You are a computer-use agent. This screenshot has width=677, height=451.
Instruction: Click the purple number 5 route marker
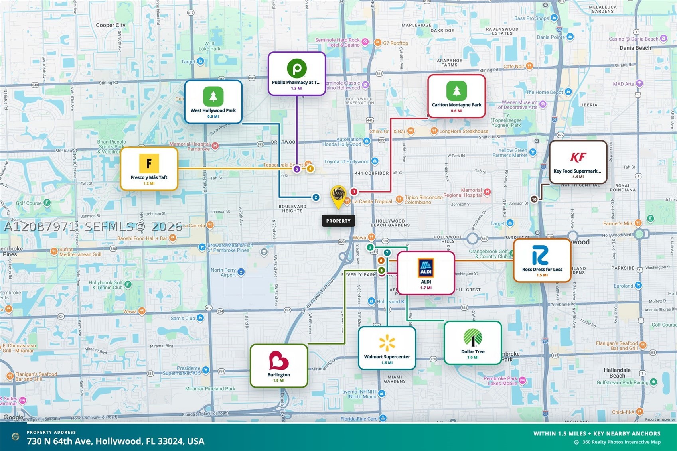pyautogui.click(x=296, y=169)
